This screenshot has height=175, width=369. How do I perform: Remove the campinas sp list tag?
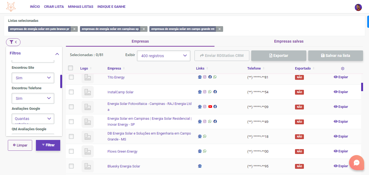click(144, 29)
